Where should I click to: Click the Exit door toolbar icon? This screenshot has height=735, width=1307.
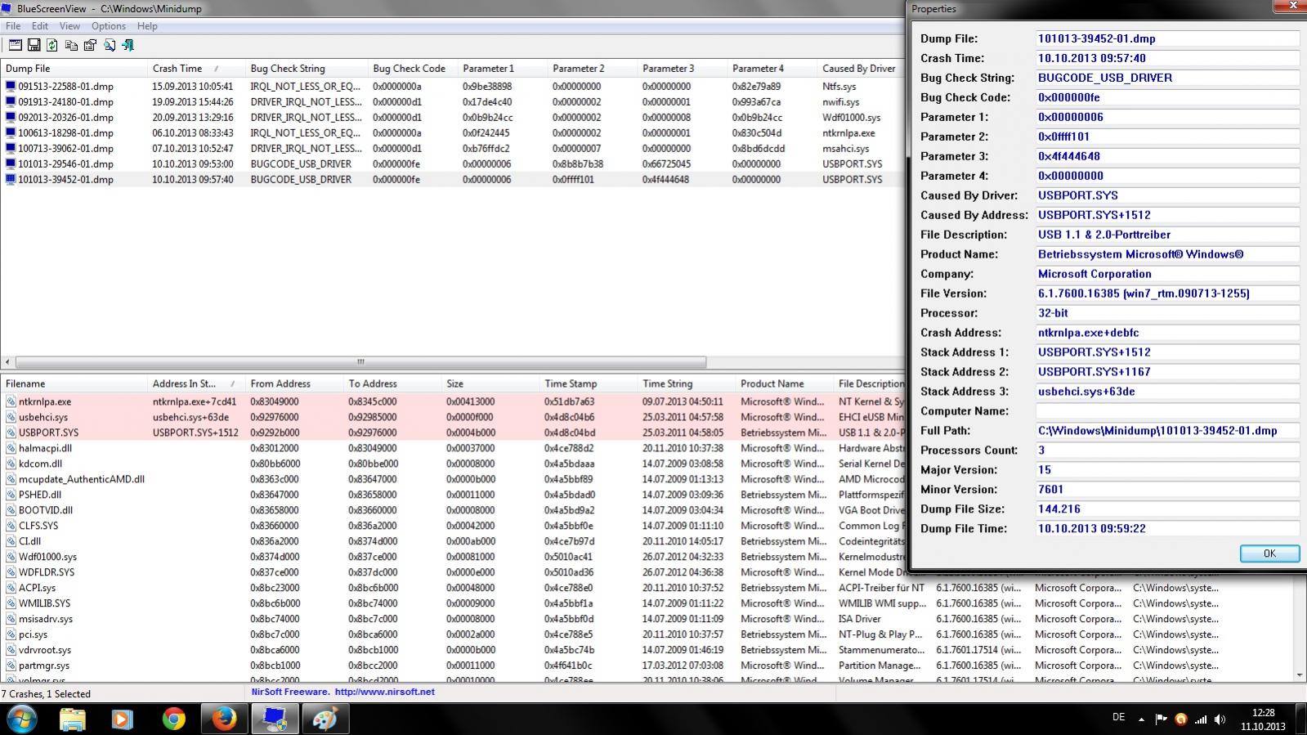pos(128,46)
